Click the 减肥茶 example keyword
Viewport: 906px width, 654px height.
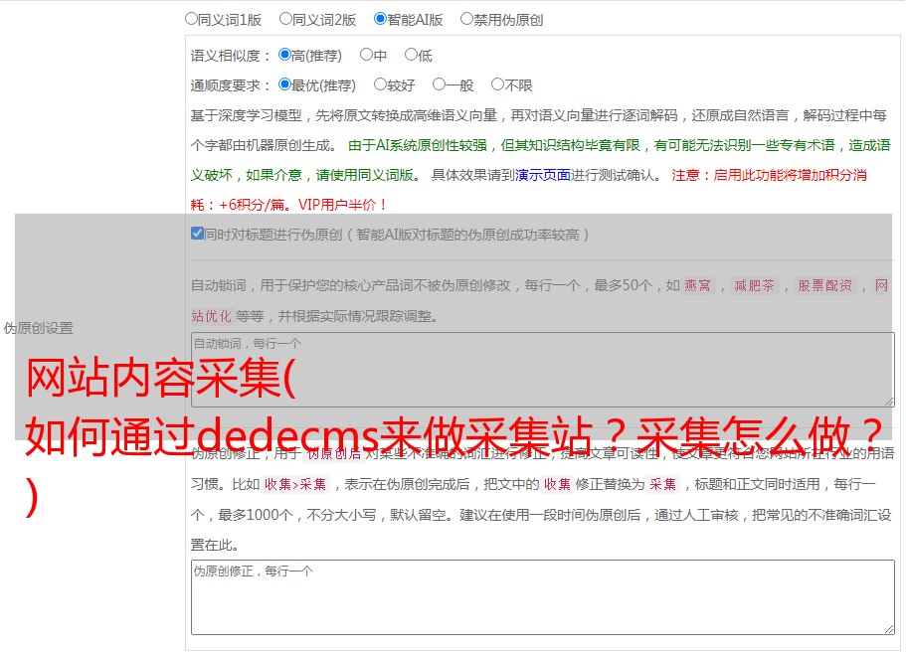click(x=754, y=285)
